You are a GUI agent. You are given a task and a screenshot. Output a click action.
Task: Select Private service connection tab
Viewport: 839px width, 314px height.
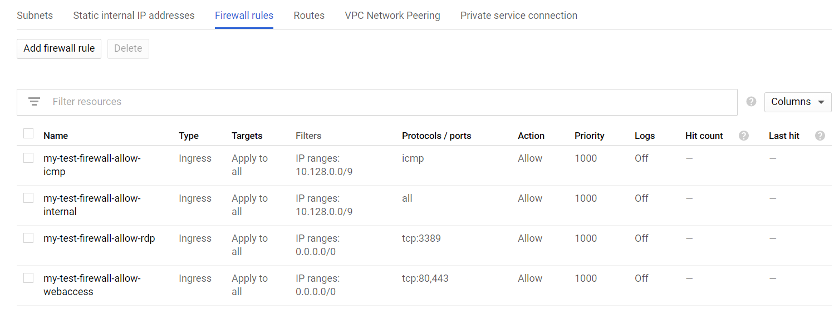[x=518, y=16]
